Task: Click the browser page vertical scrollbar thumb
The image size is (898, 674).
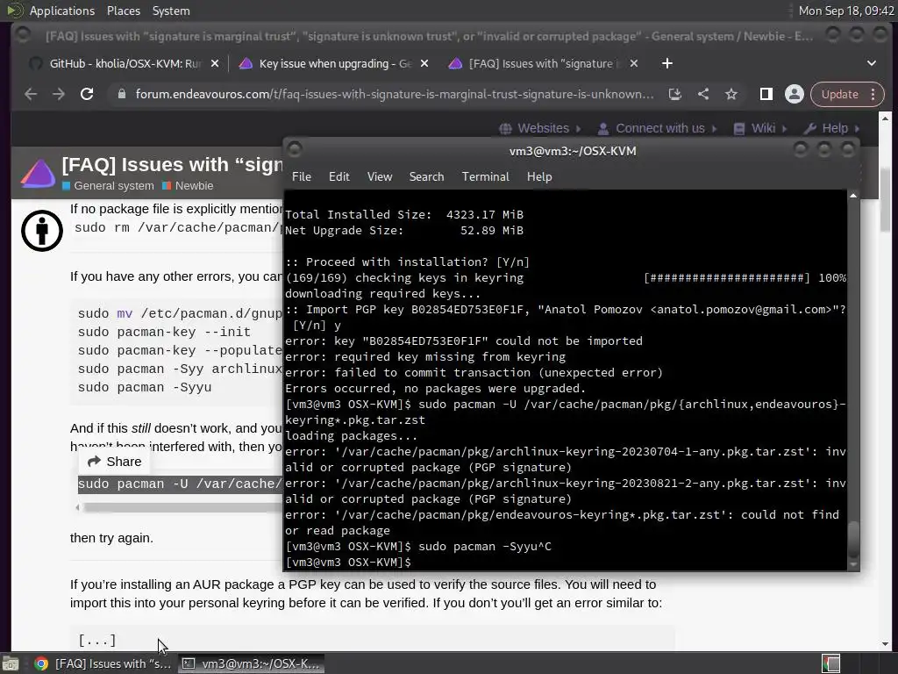Action: [x=886, y=199]
